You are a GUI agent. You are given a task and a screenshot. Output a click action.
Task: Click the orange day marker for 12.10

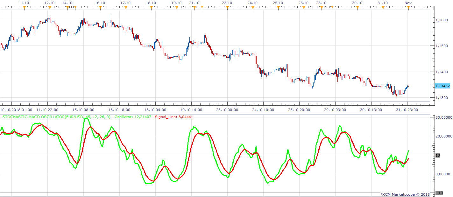tap(49, 8)
